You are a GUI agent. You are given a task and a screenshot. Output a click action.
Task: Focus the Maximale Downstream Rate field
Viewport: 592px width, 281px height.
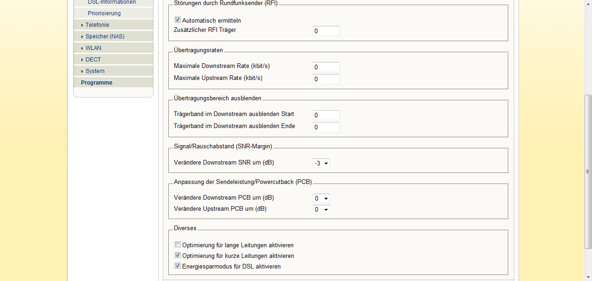point(326,67)
